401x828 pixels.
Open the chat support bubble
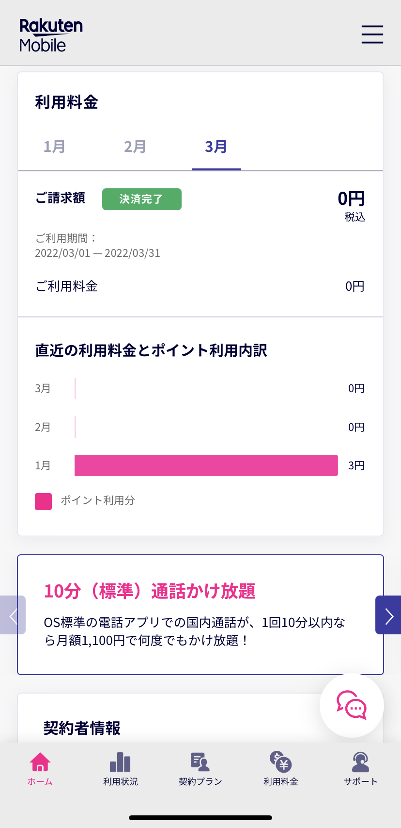pyautogui.click(x=352, y=705)
